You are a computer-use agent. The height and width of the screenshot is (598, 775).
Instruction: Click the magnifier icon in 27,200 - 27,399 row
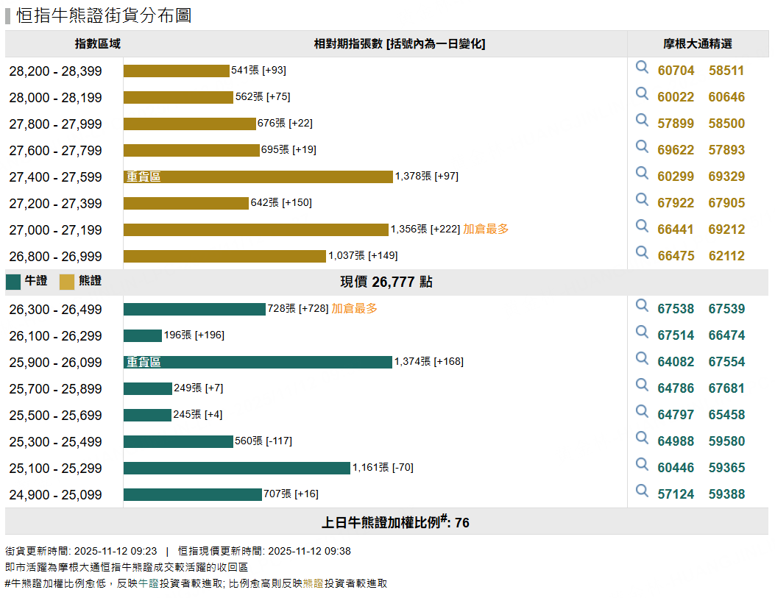(642, 199)
